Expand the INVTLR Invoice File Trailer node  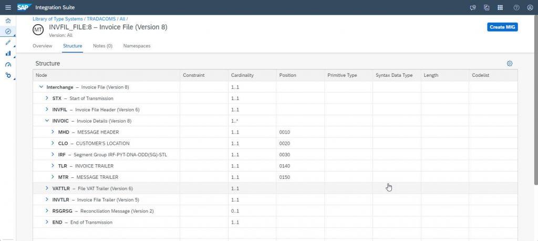pyautogui.click(x=47, y=200)
